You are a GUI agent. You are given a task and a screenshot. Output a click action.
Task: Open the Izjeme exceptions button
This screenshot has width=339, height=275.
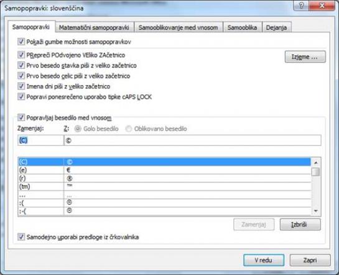(305, 56)
